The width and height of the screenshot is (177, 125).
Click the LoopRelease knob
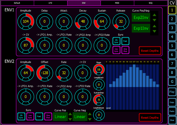coord(99,115)
